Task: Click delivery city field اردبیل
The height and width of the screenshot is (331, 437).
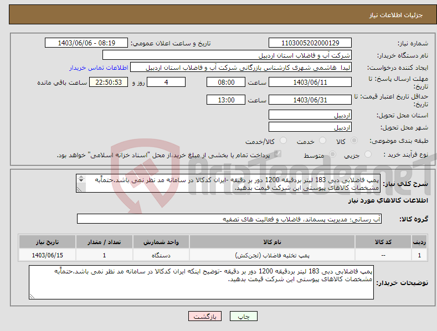Action: click(310, 127)
